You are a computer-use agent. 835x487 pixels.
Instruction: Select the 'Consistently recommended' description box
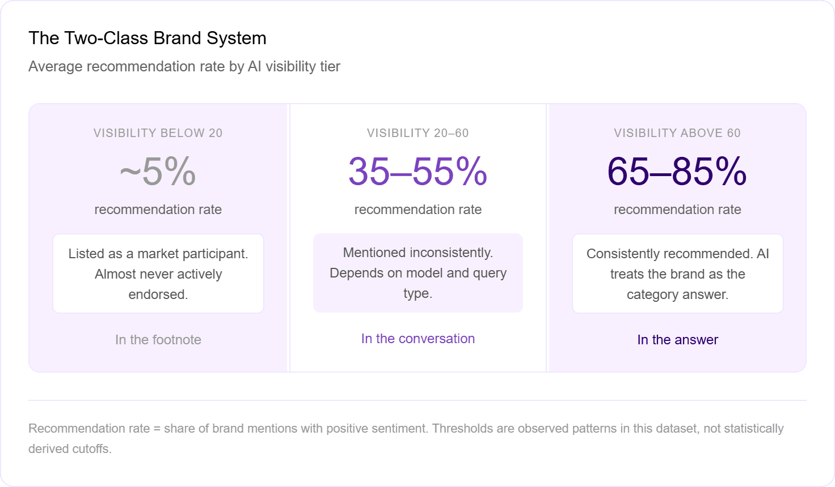678,274
